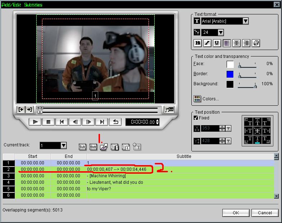Screen dimensions: 282x223
Task: Play the video preview
Action: point(35,122)
